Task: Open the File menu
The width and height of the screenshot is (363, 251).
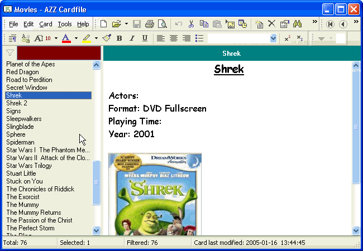Action: (13, 24)
